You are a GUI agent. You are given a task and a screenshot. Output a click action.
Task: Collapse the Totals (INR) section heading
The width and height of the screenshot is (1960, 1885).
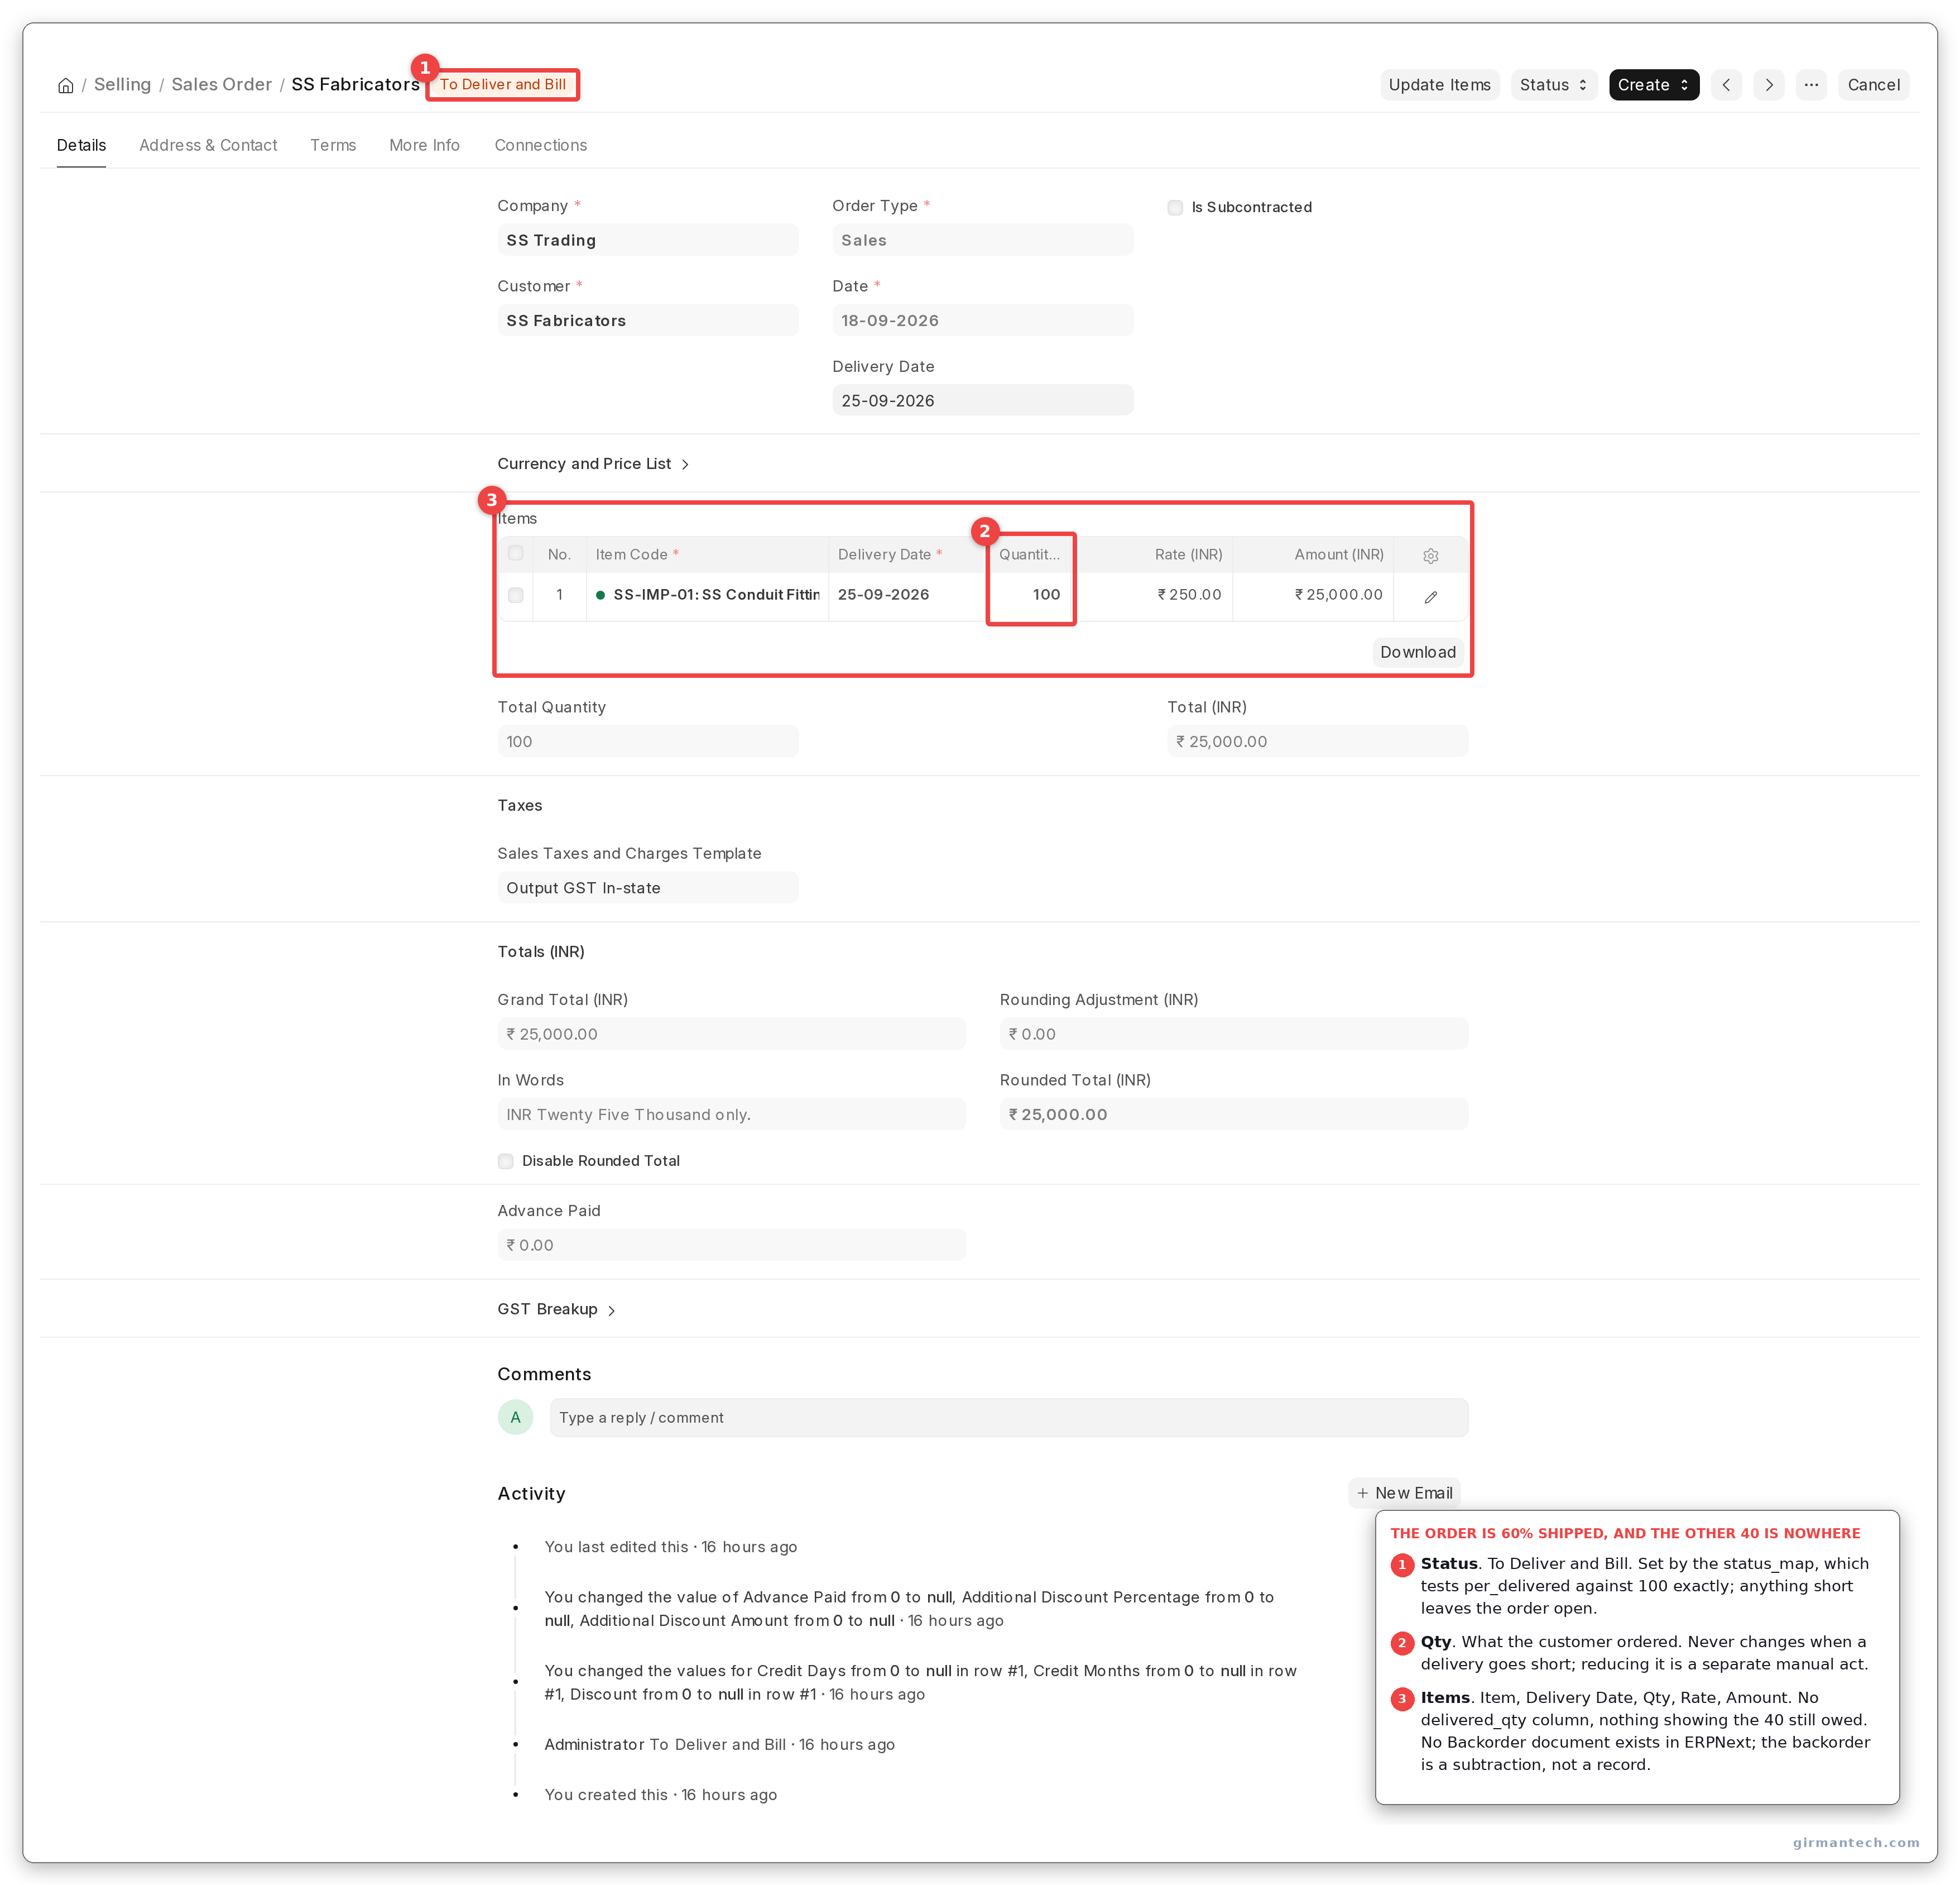(x=541, y=951)
